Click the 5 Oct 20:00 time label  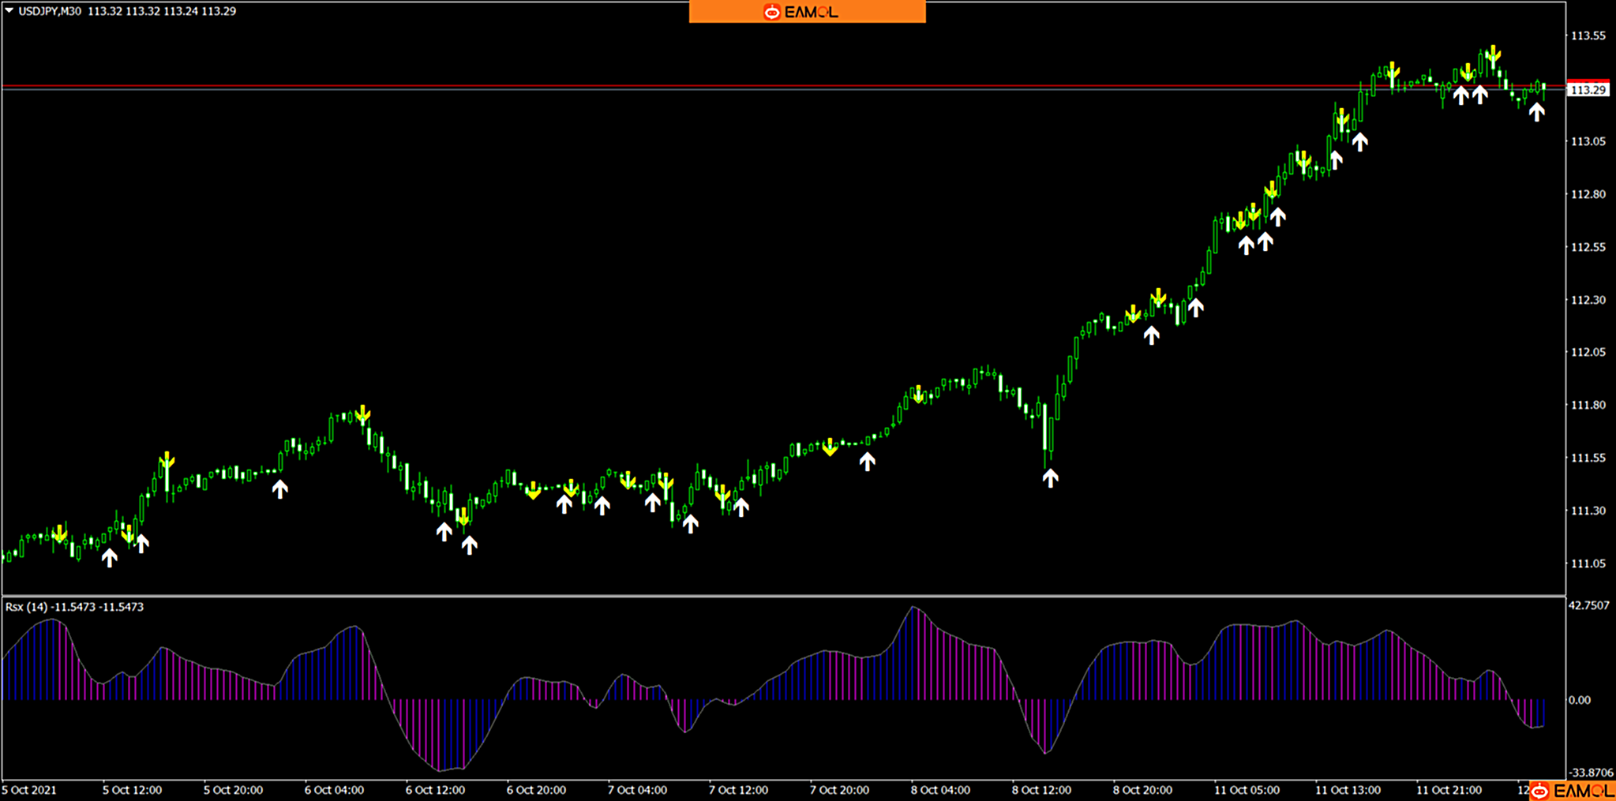point(233,790)
